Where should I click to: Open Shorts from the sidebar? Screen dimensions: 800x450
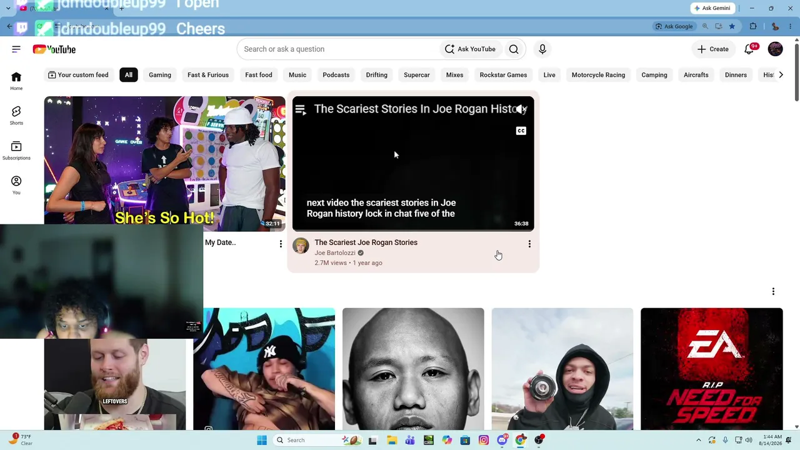point(16,115)
